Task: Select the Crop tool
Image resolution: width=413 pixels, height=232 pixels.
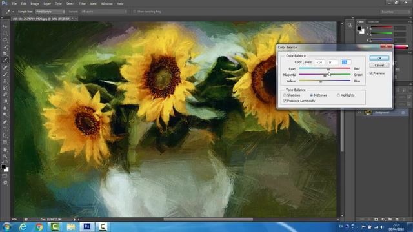Action: 5,53
